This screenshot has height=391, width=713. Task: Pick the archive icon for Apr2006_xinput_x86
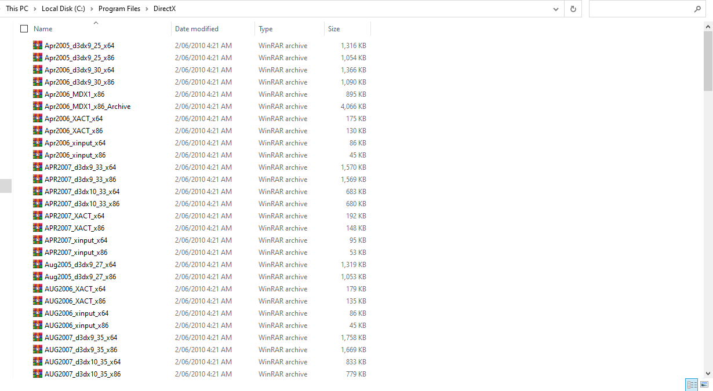pyautogui.click(x=38, y=155)
